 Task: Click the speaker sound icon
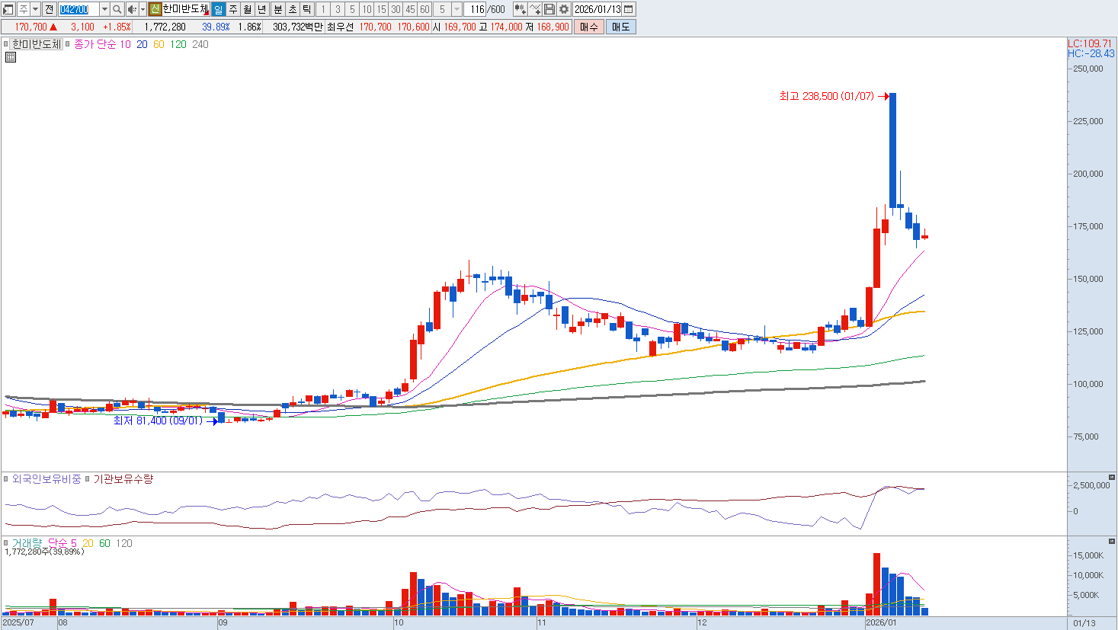[x=132, y=9]
